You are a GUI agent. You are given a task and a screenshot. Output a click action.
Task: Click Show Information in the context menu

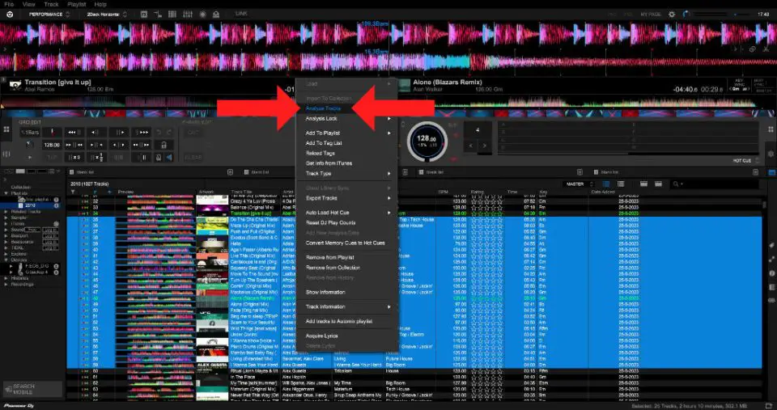click(325, 292)
